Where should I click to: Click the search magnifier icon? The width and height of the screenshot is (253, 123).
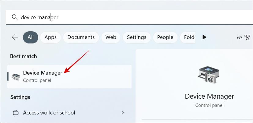tap(15, 17)
